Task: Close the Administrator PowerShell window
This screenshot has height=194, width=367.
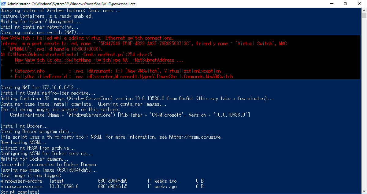Action: coord(360,4)
